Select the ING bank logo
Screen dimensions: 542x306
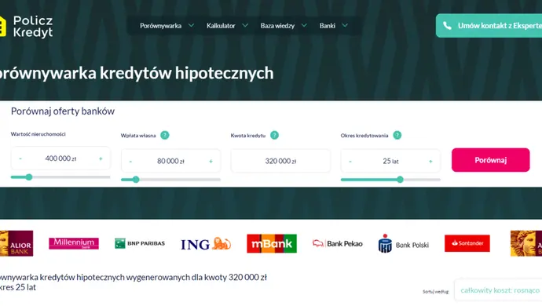click(x=206, y=244)
